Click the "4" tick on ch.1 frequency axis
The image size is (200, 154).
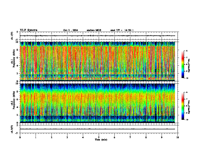tap(18, 66)
